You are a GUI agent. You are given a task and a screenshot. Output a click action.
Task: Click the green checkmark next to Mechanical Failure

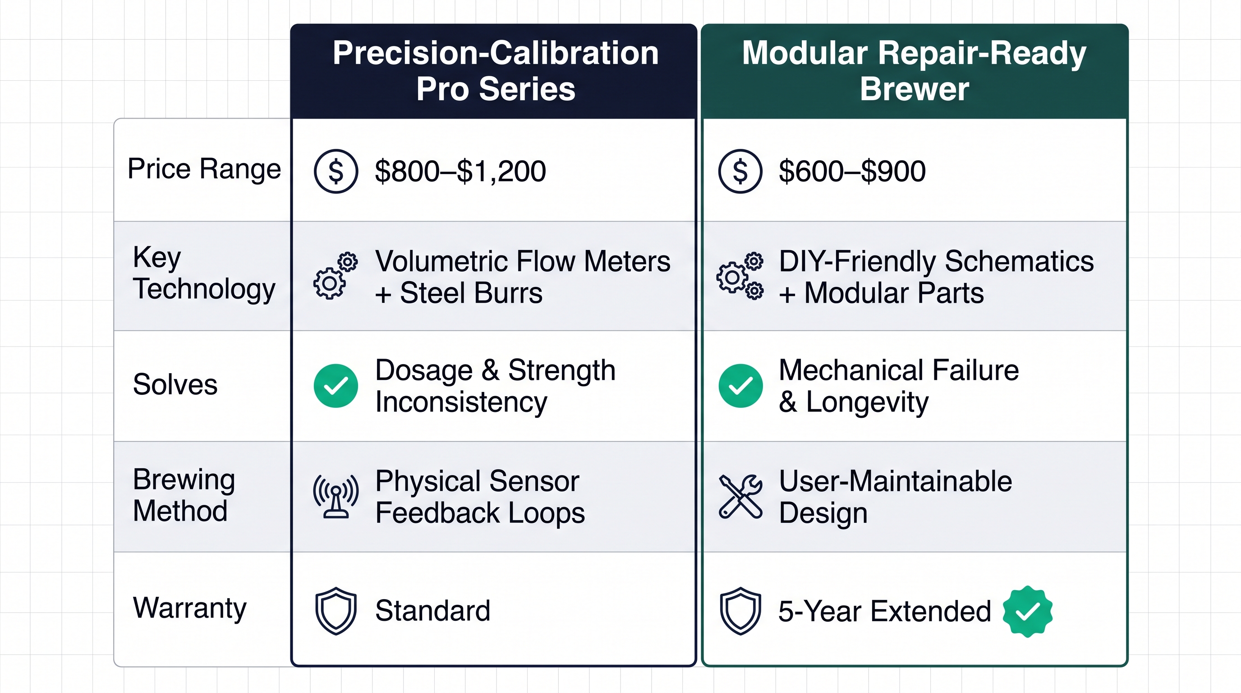740,386
